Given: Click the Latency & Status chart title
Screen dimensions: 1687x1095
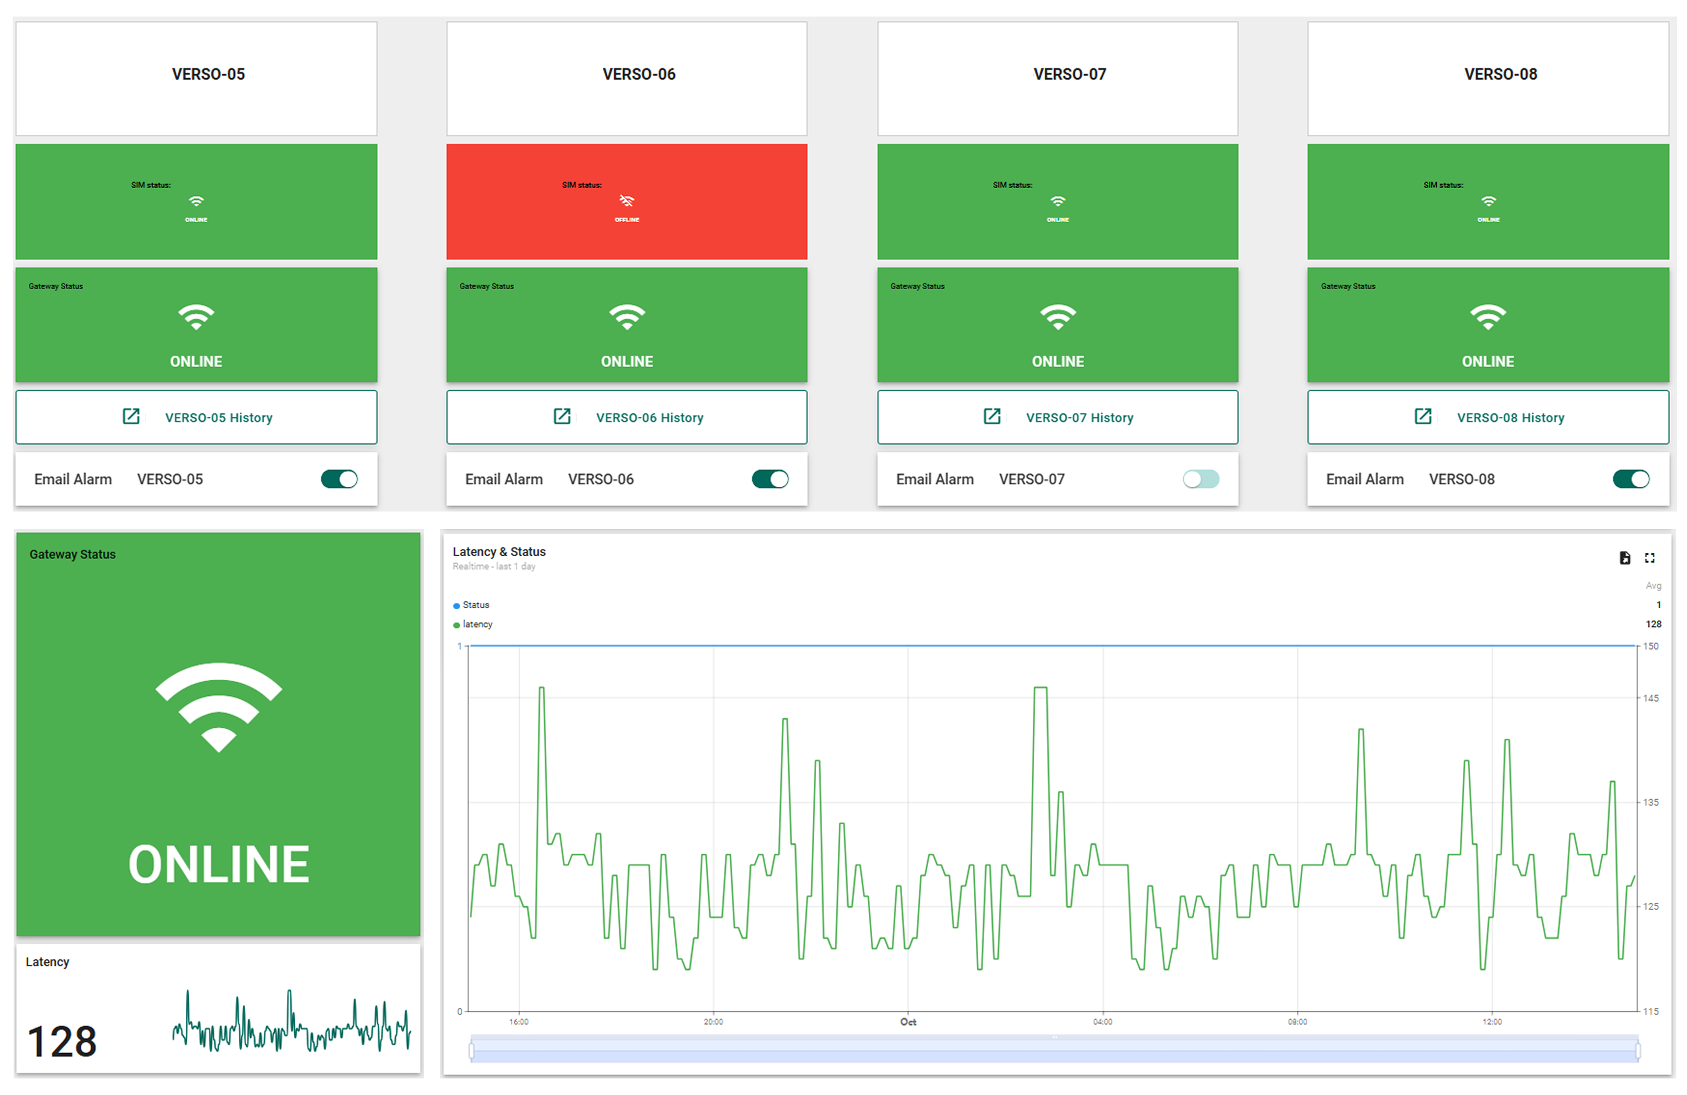Looking at the screenshot, I should pyautogui.click(x=499, y=551).
